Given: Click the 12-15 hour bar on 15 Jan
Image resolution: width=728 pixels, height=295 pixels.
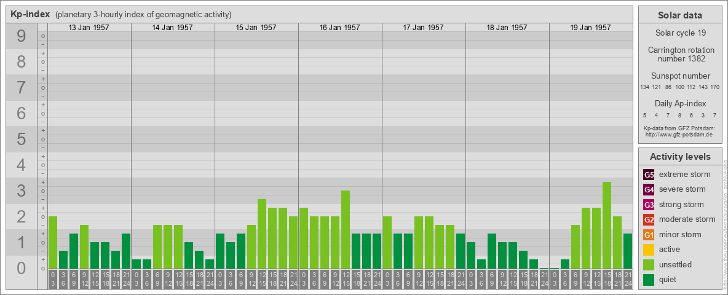Looking at the screenshot, I should click(x=261, y=234).
